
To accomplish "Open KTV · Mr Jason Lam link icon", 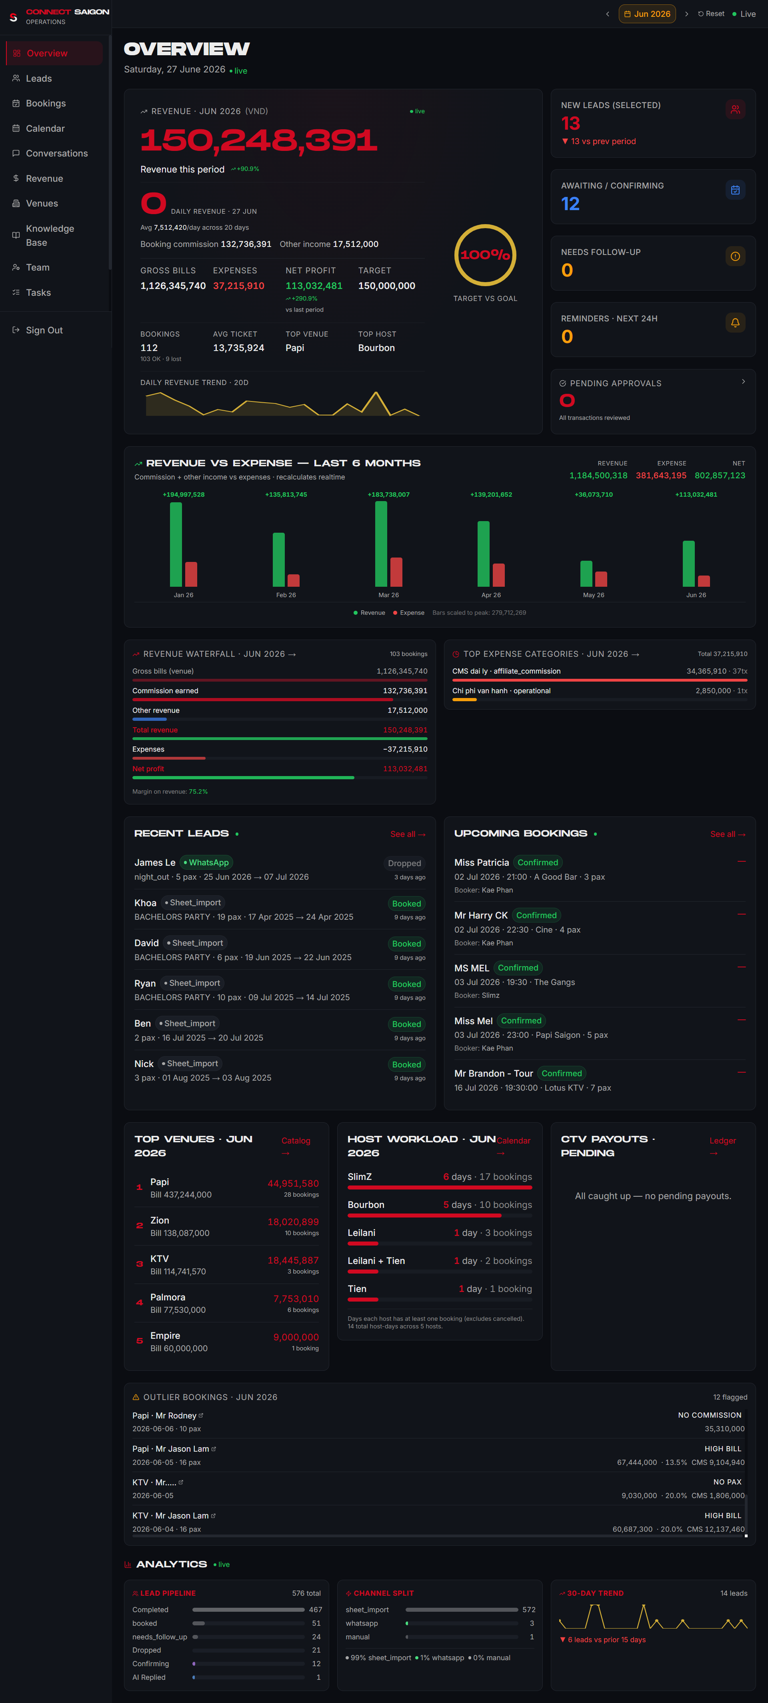I will (x=213, y=1516).
